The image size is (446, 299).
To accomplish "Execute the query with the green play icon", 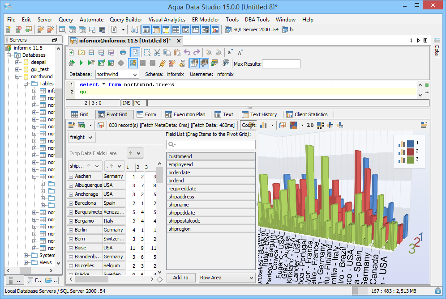I will [81, 63].
